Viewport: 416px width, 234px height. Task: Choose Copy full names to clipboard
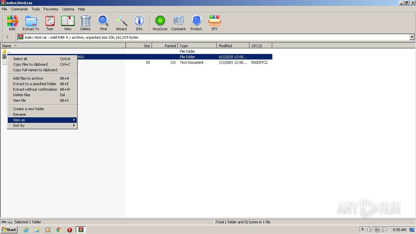42,70
